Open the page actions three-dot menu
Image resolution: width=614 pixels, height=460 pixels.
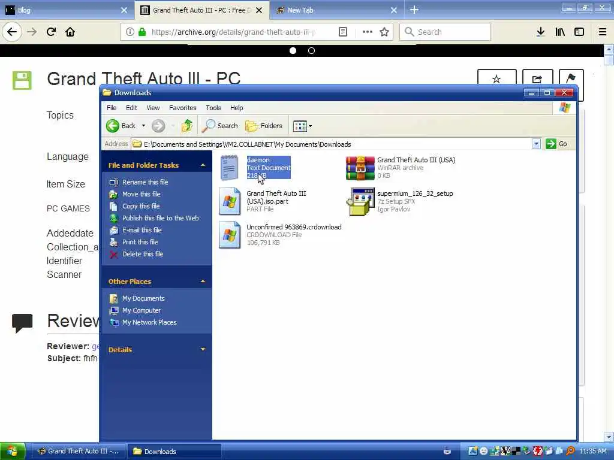click(x=368, y=32)
